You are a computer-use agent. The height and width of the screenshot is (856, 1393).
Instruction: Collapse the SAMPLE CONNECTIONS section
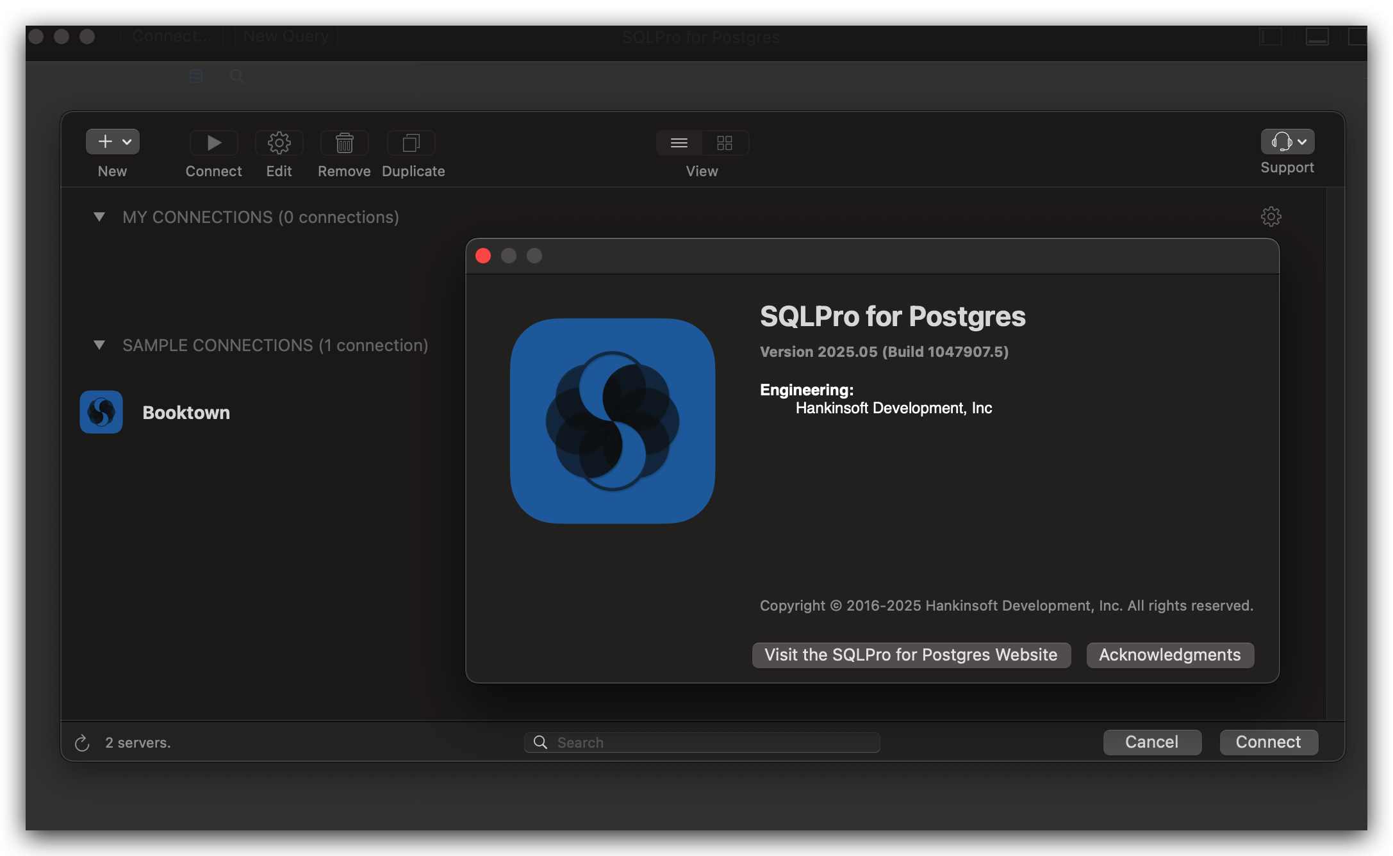pyautogui.click(x=99, y=345)
